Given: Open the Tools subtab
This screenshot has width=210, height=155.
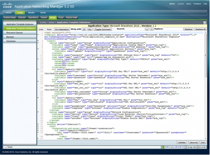Looking at the screenshot, I should (x=61, y=18).
